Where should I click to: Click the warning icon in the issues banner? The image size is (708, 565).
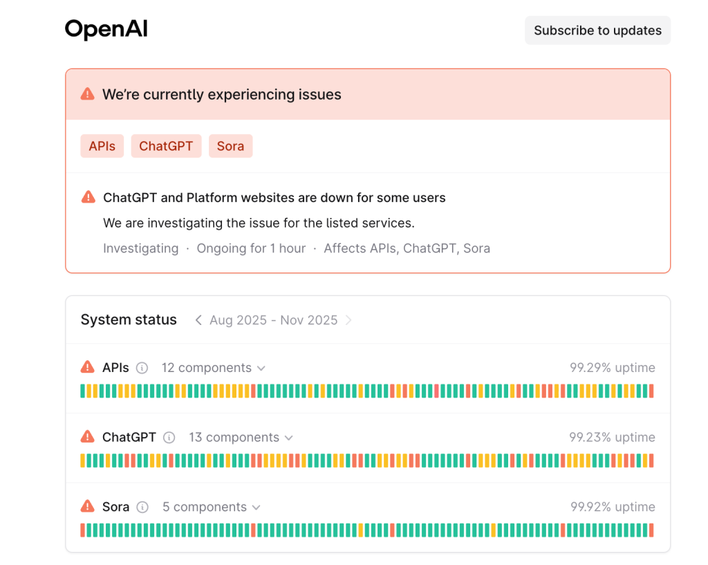[87, 94]
